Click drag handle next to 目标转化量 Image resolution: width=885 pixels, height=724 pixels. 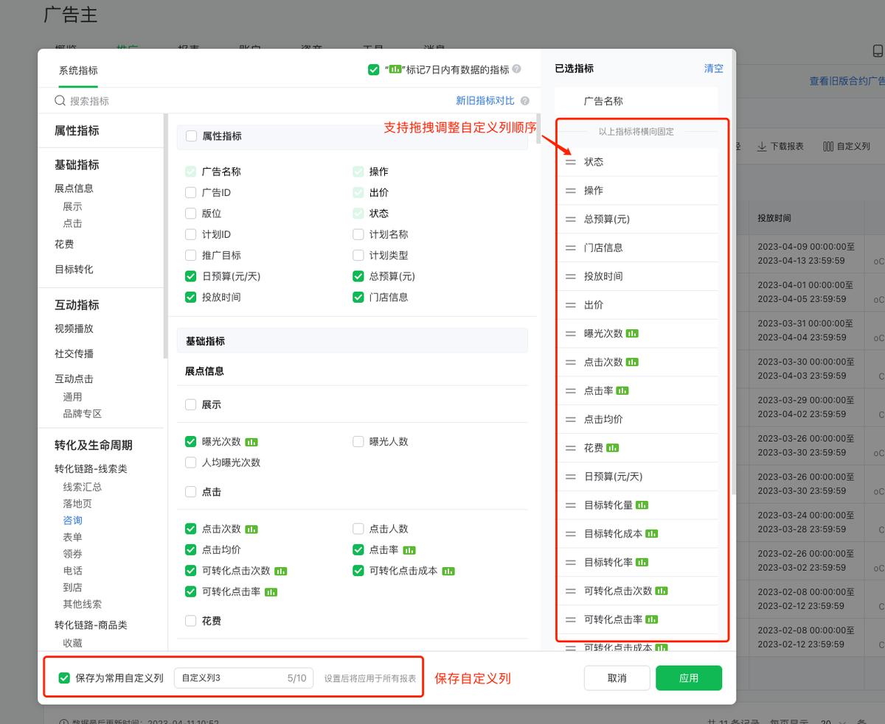tap(570, 505)
